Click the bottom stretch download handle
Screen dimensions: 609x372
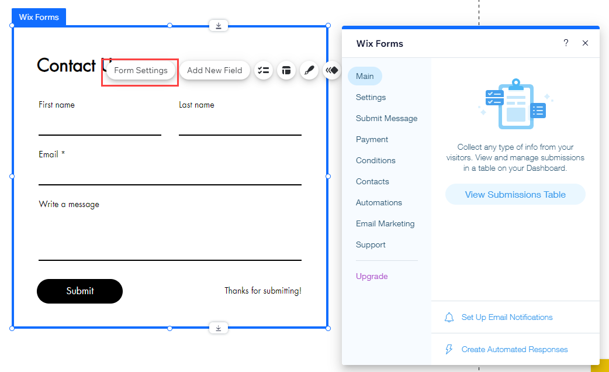click(219, 328)
